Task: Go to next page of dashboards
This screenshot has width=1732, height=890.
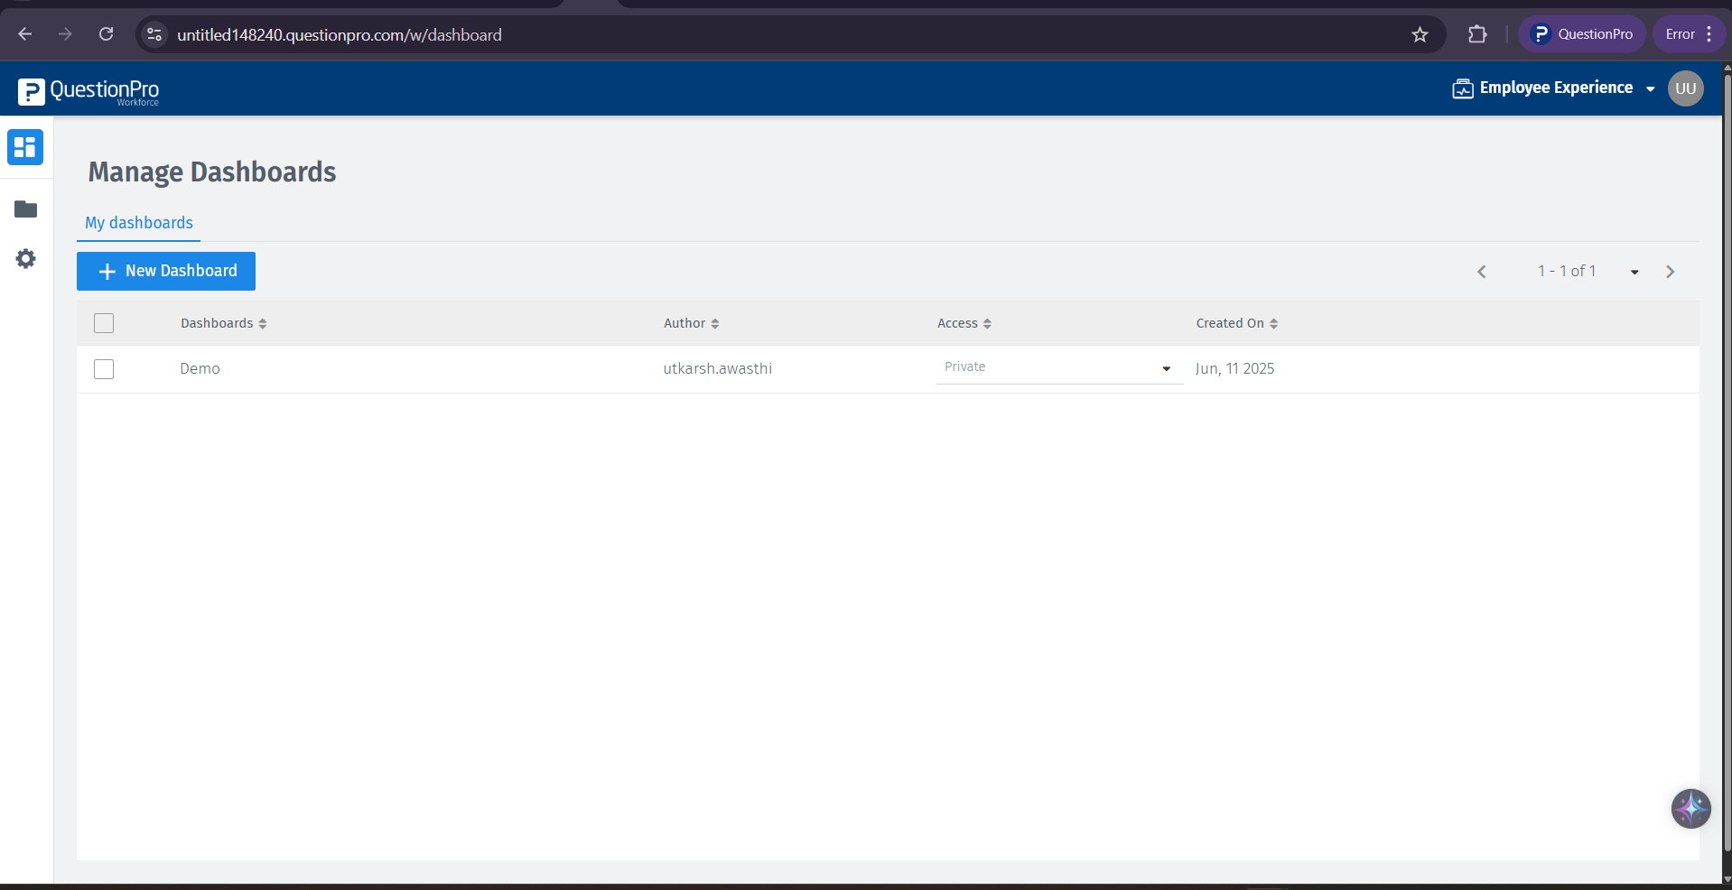Action: pos(1670,272)
